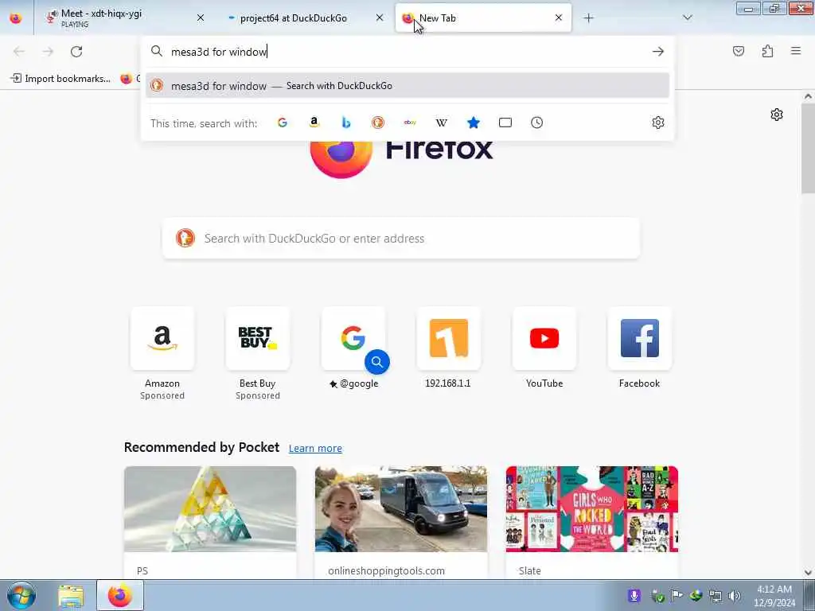
Task: Search open tabs icon
Action: click(505, 123)
